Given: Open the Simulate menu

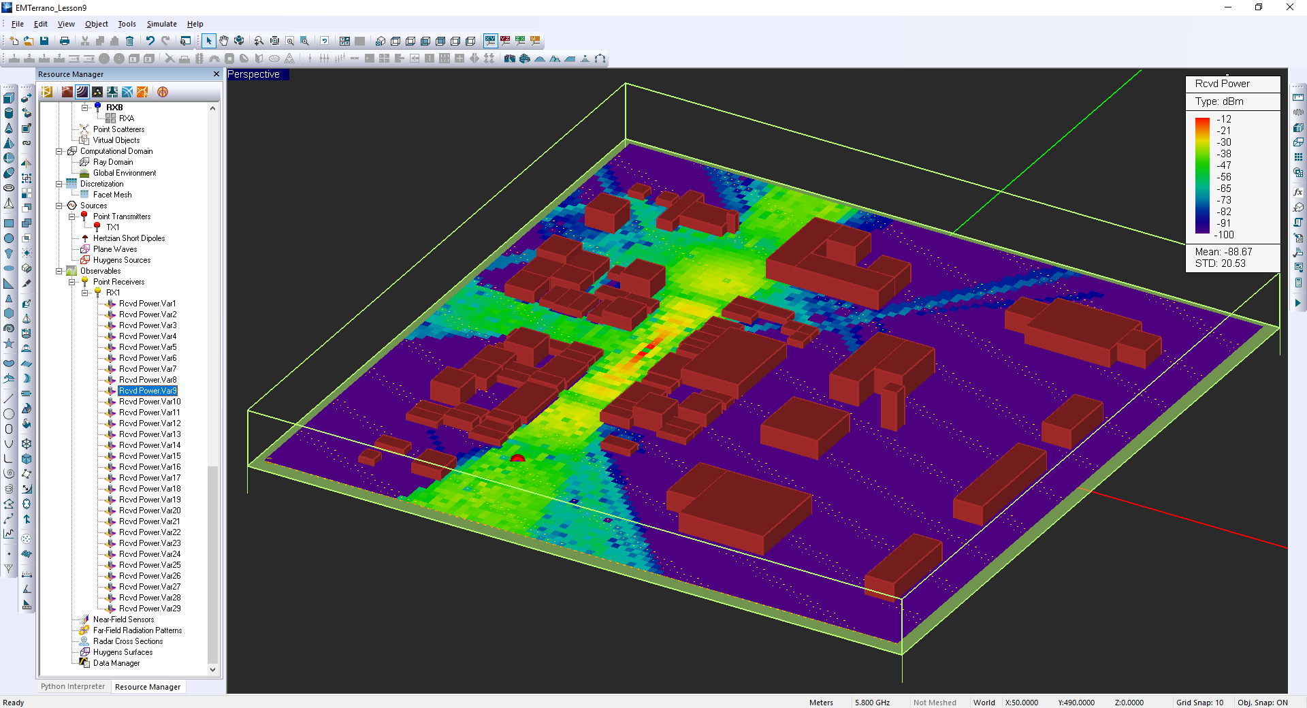Looking at the screenshot, I should (x=161, y=24).
